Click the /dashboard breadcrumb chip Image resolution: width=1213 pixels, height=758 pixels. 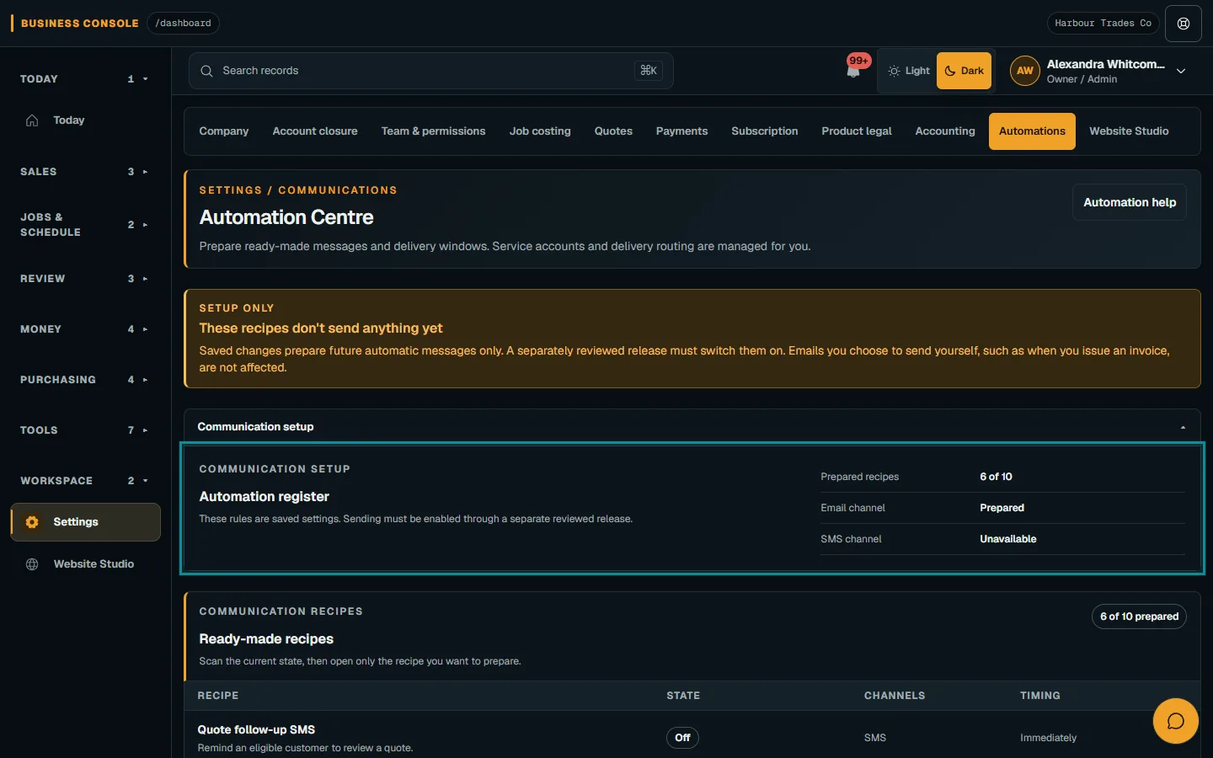(x=183, y=24)
